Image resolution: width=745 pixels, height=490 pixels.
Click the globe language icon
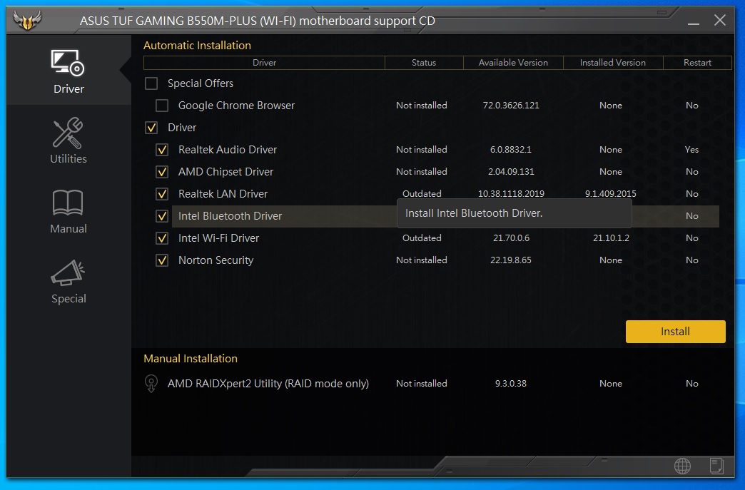pyautogui.click(x=682, y=466)
